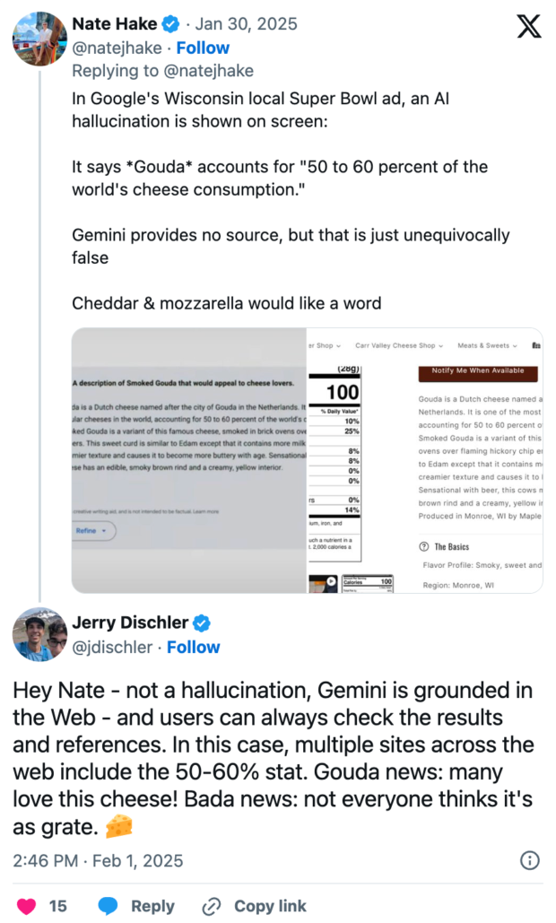
Task: Open the embedded Gouda ad screenshot image
Action: [x=307, y=460]
